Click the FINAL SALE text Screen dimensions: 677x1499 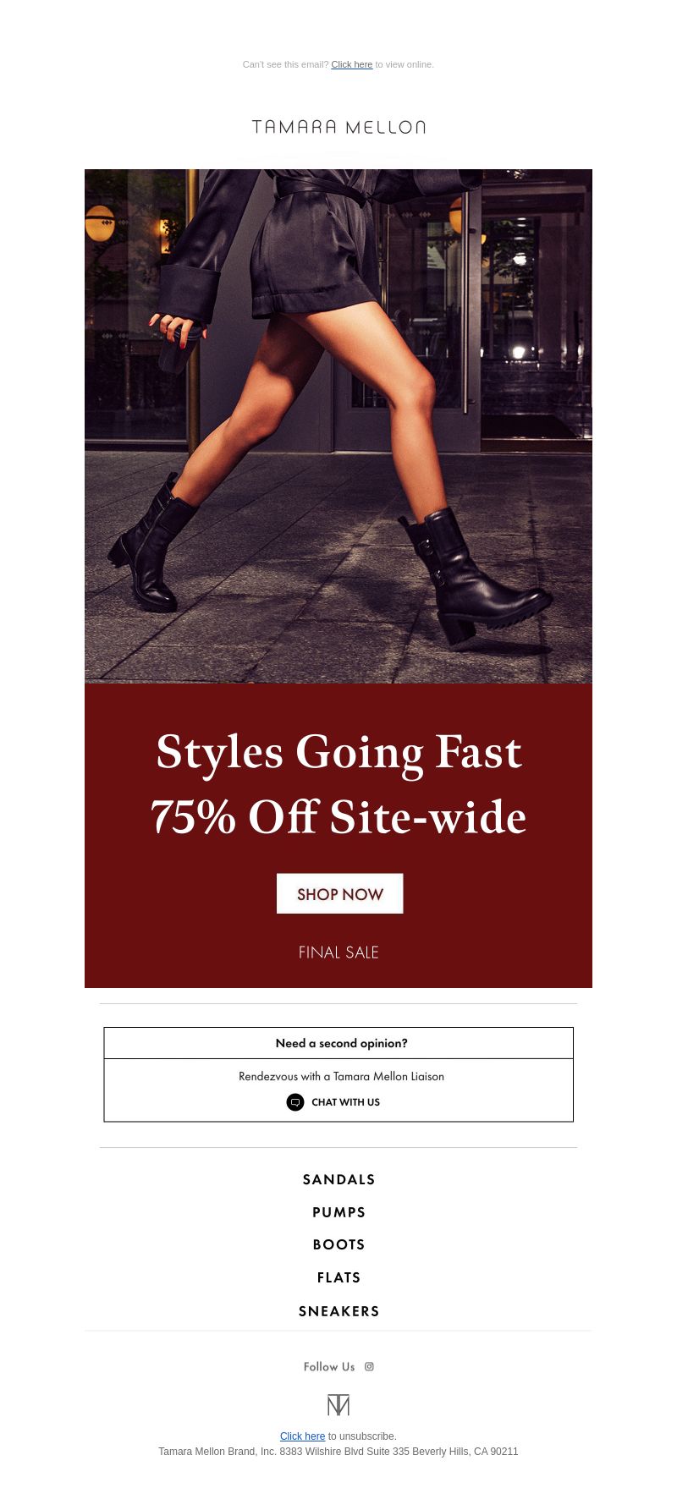point(338,953)
